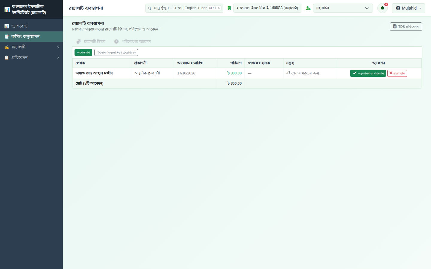Click the date 17/10/2026
Screen dimensions: 431x269
click(x=186, y=73)
